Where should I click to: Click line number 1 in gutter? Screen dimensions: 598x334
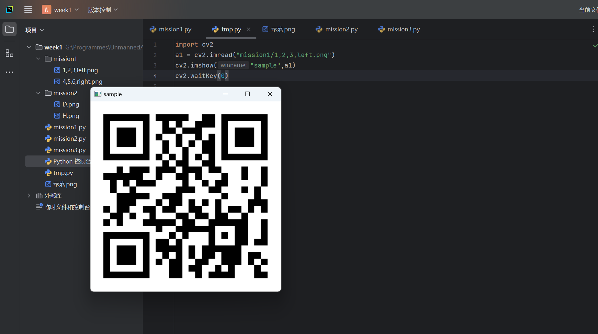pyautogui.click(x=155, y=44)
